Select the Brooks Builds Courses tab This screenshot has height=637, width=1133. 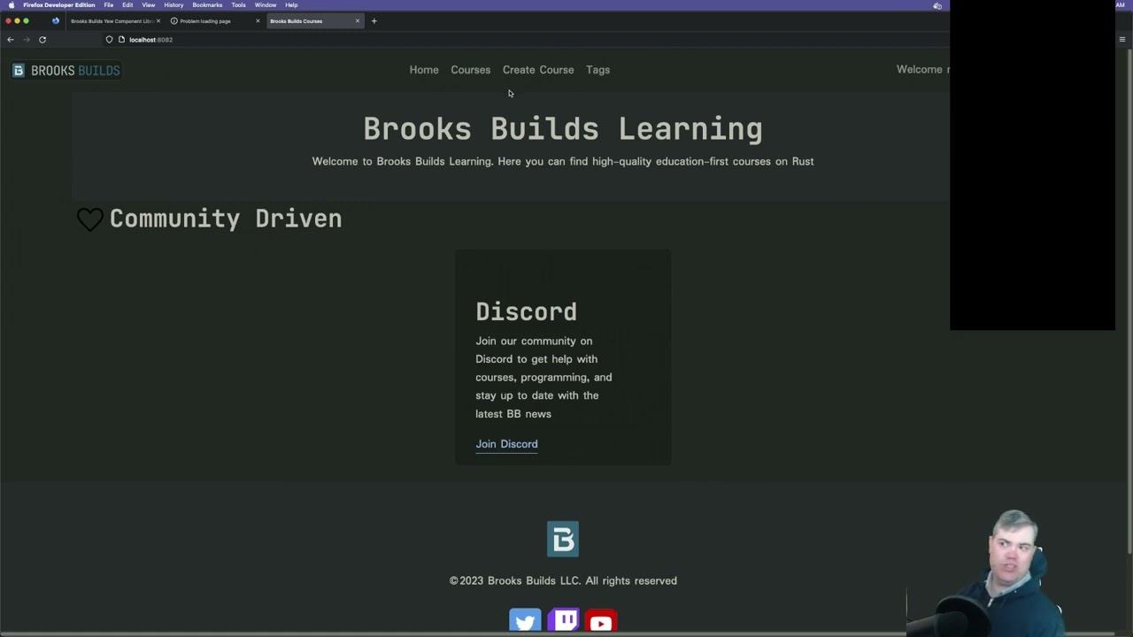click(314, 21)
